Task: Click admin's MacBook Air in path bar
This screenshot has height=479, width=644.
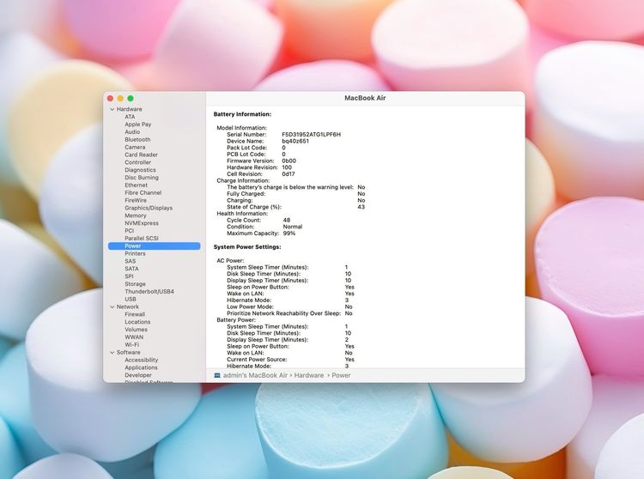Action: 256,376
